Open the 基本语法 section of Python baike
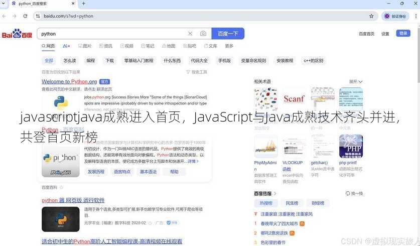 click(x=148, y=172)
